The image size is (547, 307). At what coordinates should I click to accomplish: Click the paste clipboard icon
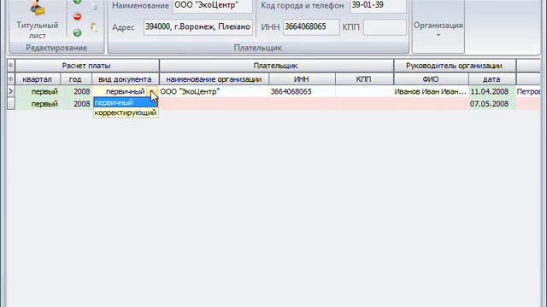(x=94, y=27)
